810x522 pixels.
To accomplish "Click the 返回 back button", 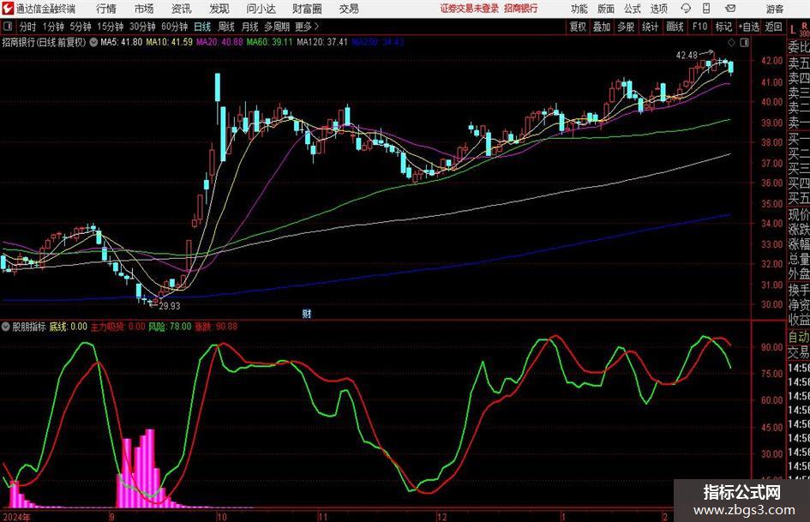I will (773, 27).
